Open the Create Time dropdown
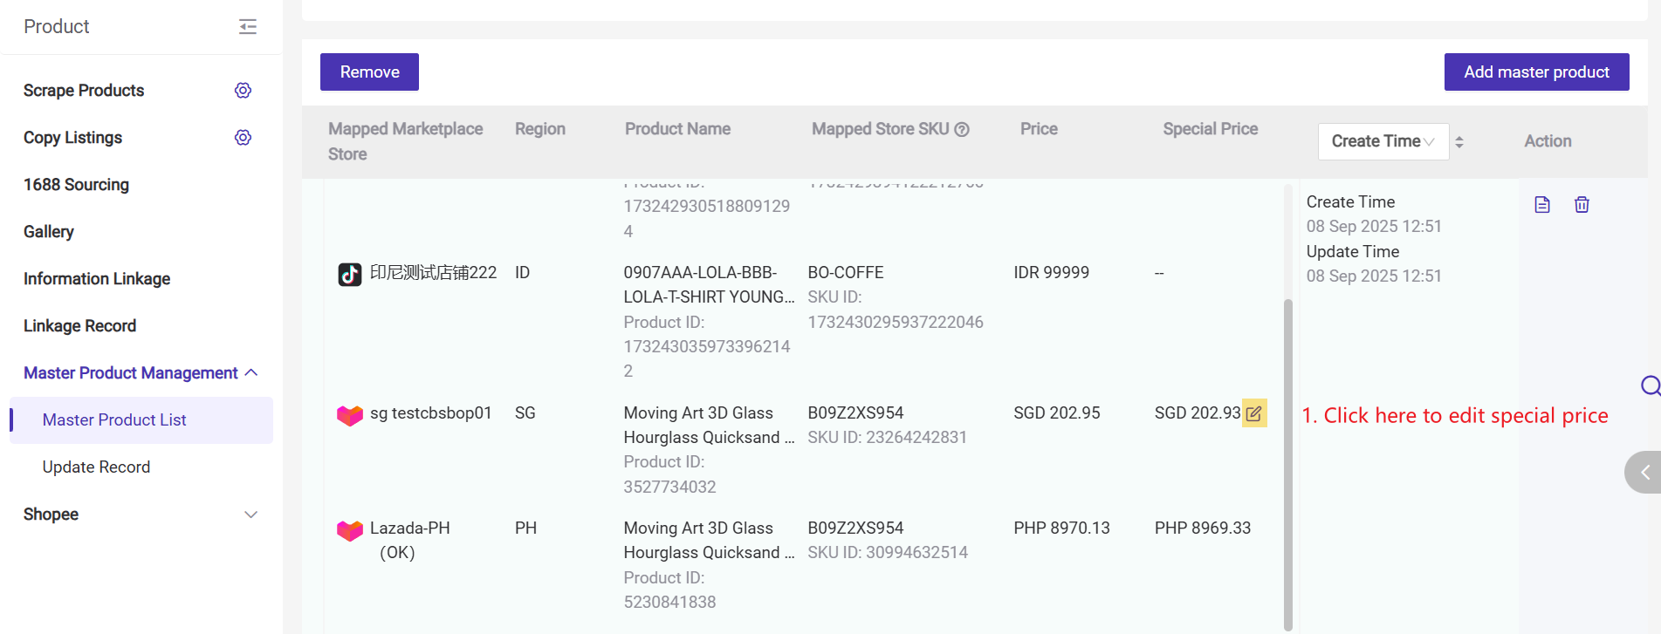1661x634 pixels. tap(1383, 141)
